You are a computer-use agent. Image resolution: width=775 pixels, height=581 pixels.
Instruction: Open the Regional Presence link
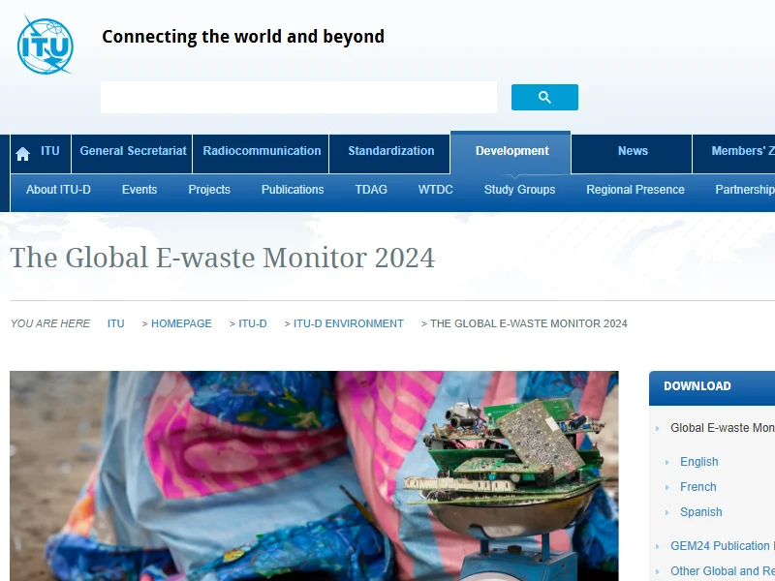point(635,190)
